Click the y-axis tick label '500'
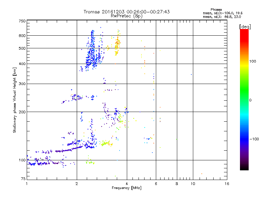 click(22, 48)
